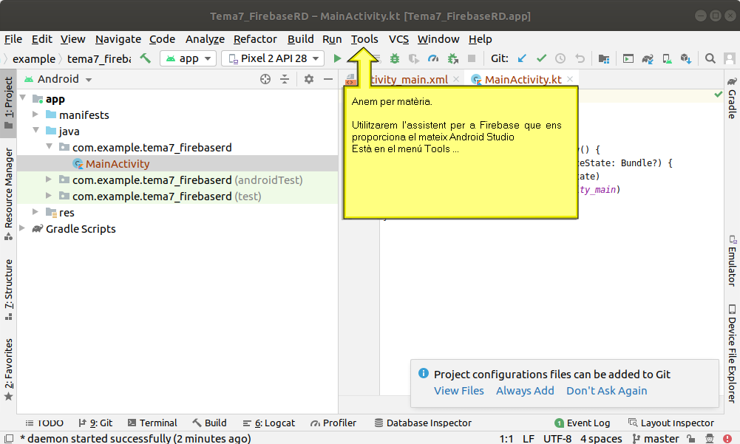Run the app with the green play button
The height and width of the screenshot is (444, 740).
[337, 58]
